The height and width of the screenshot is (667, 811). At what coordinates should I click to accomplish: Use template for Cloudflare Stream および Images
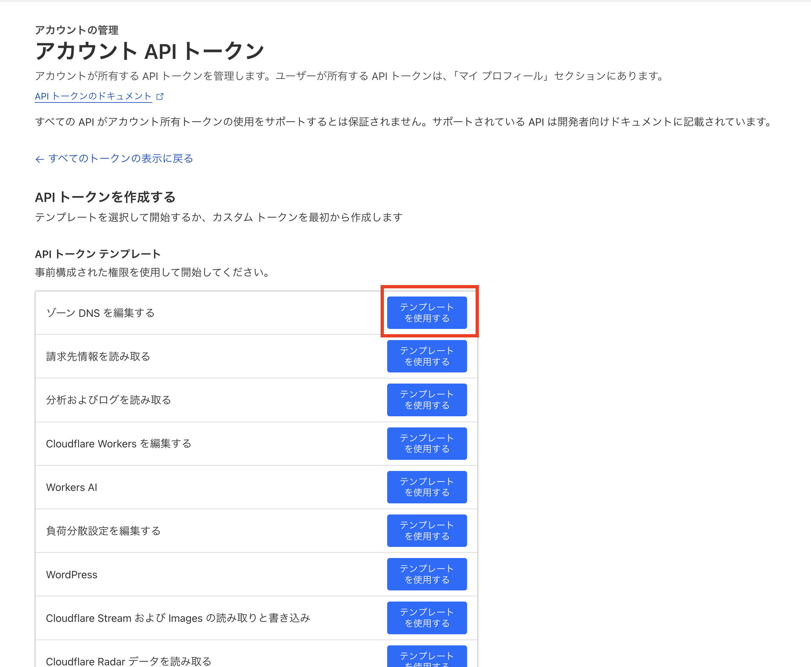click(x=426, y=618)
